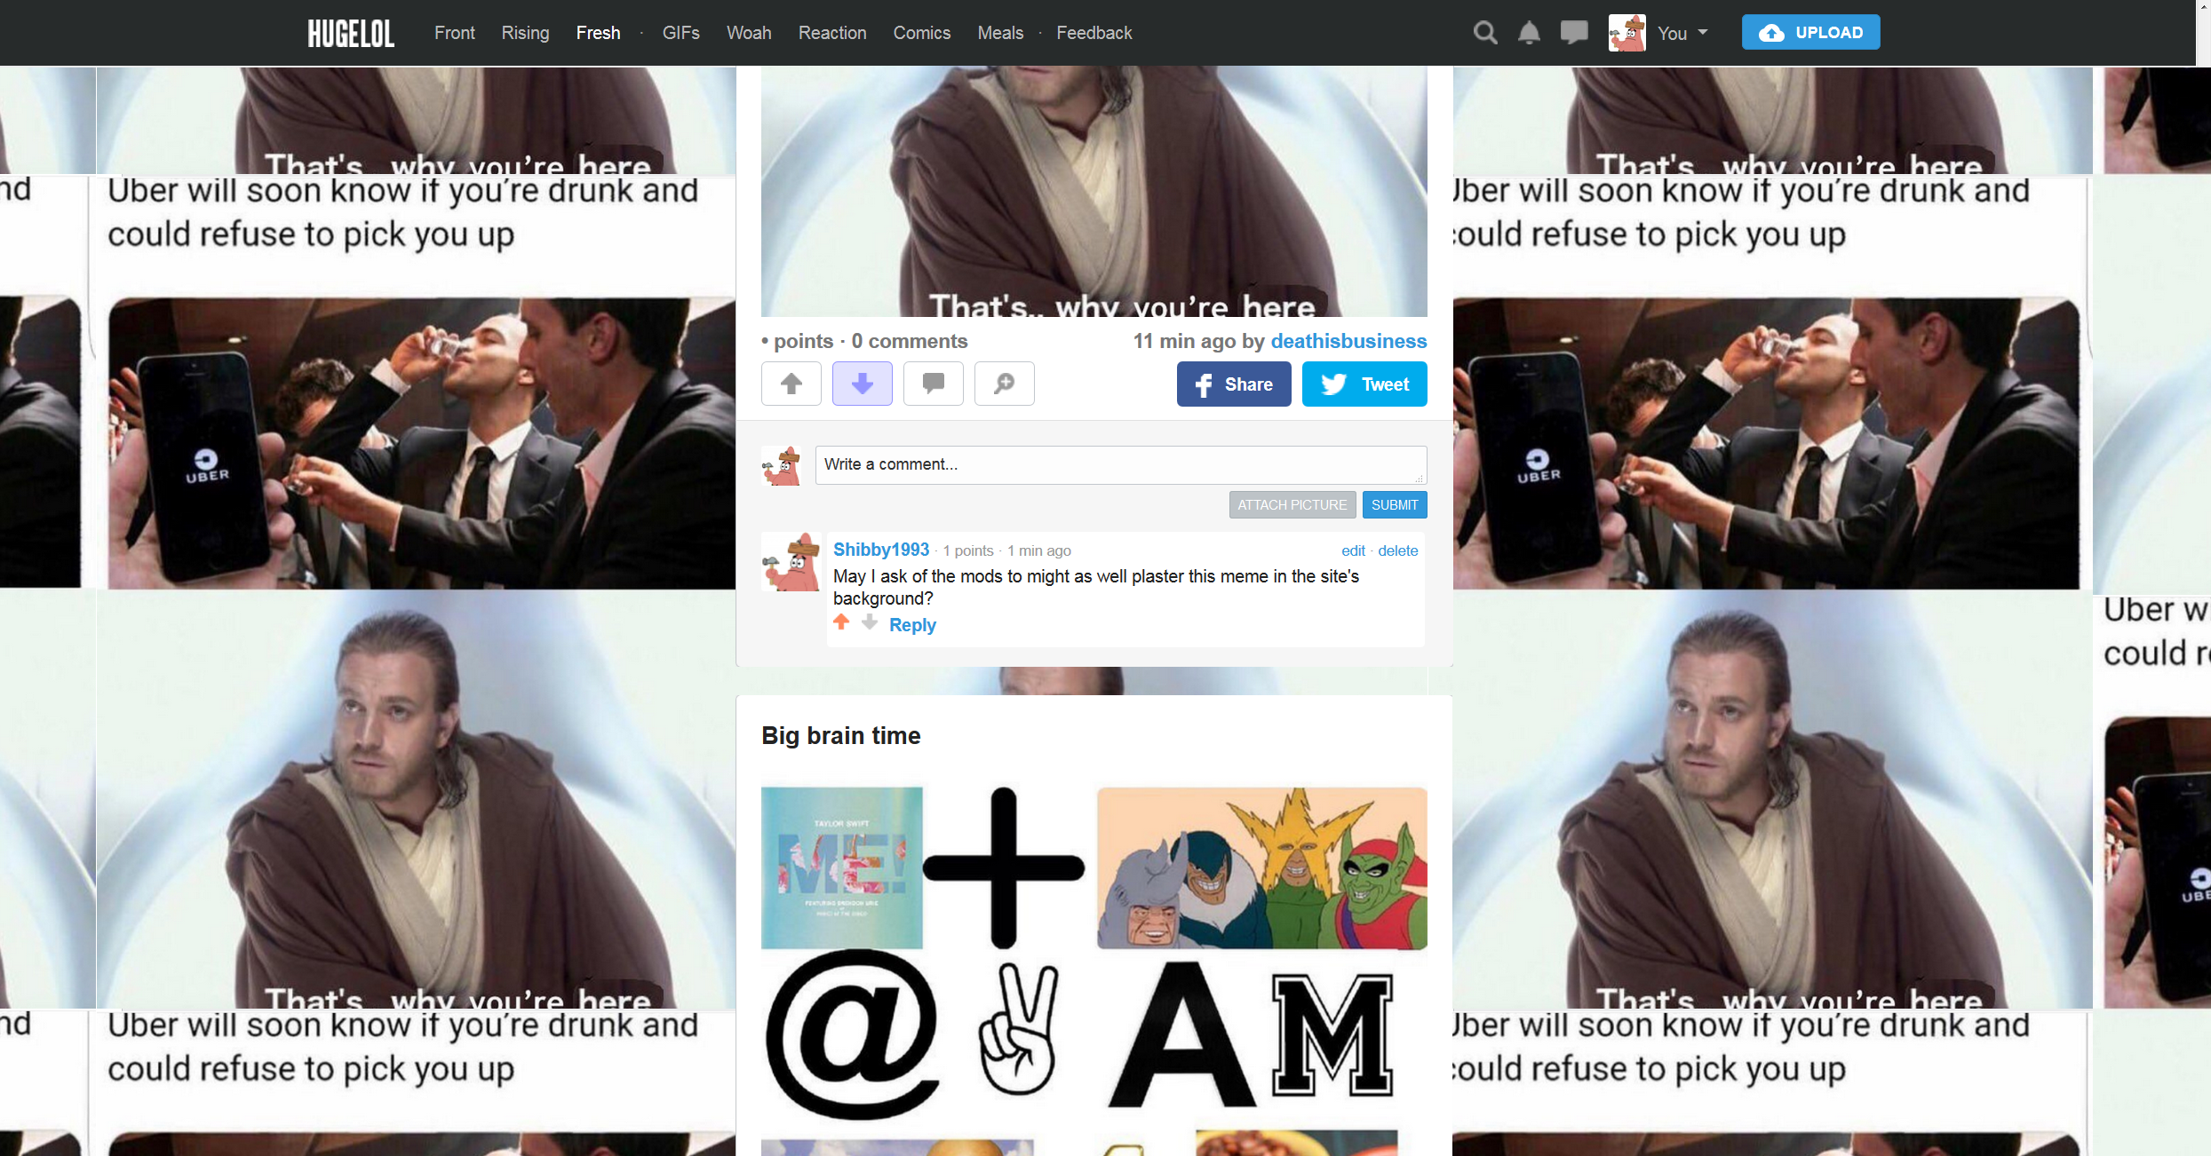Edit the Shibby1993 comment
The image size is (2211, 1156).
(1352, 550)
